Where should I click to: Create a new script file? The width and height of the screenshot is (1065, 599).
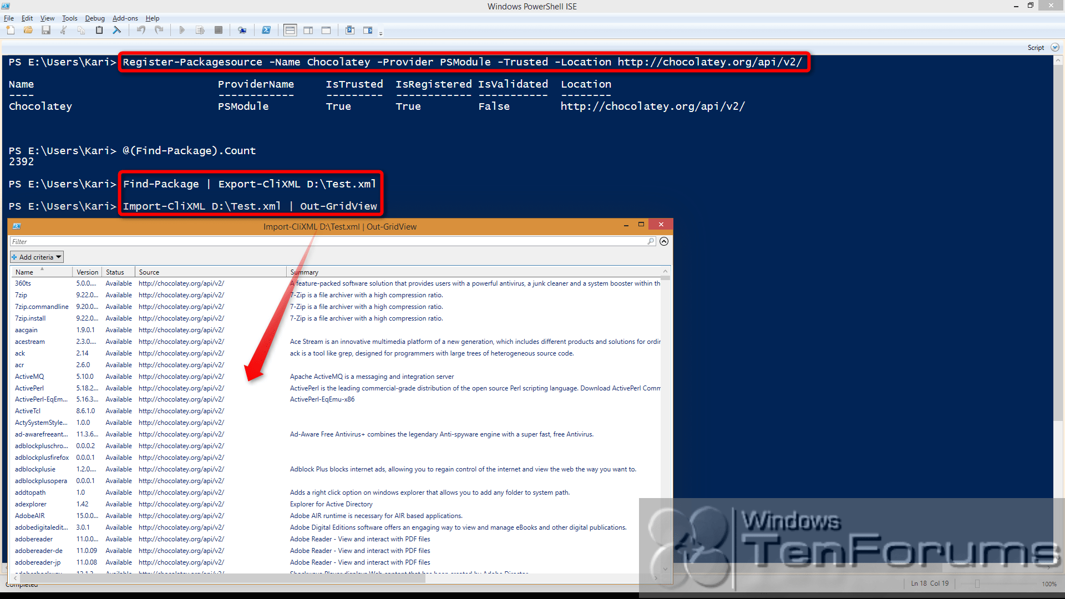10,30
